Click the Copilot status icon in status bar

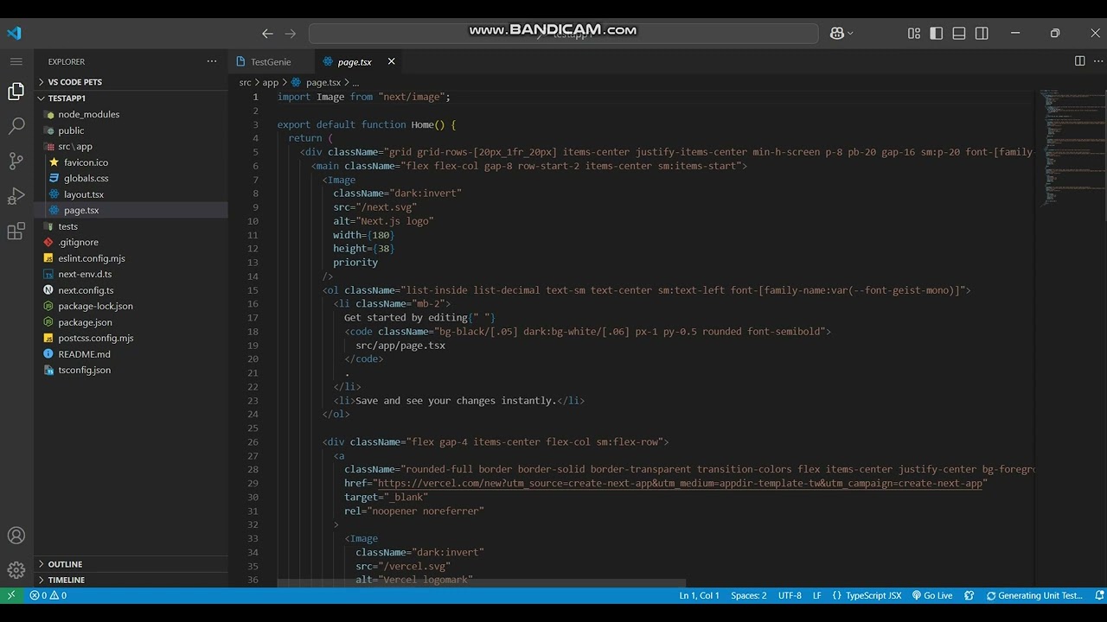tap(969, 595)
